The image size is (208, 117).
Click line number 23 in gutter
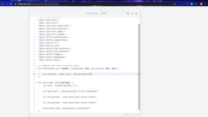(34, 74)
